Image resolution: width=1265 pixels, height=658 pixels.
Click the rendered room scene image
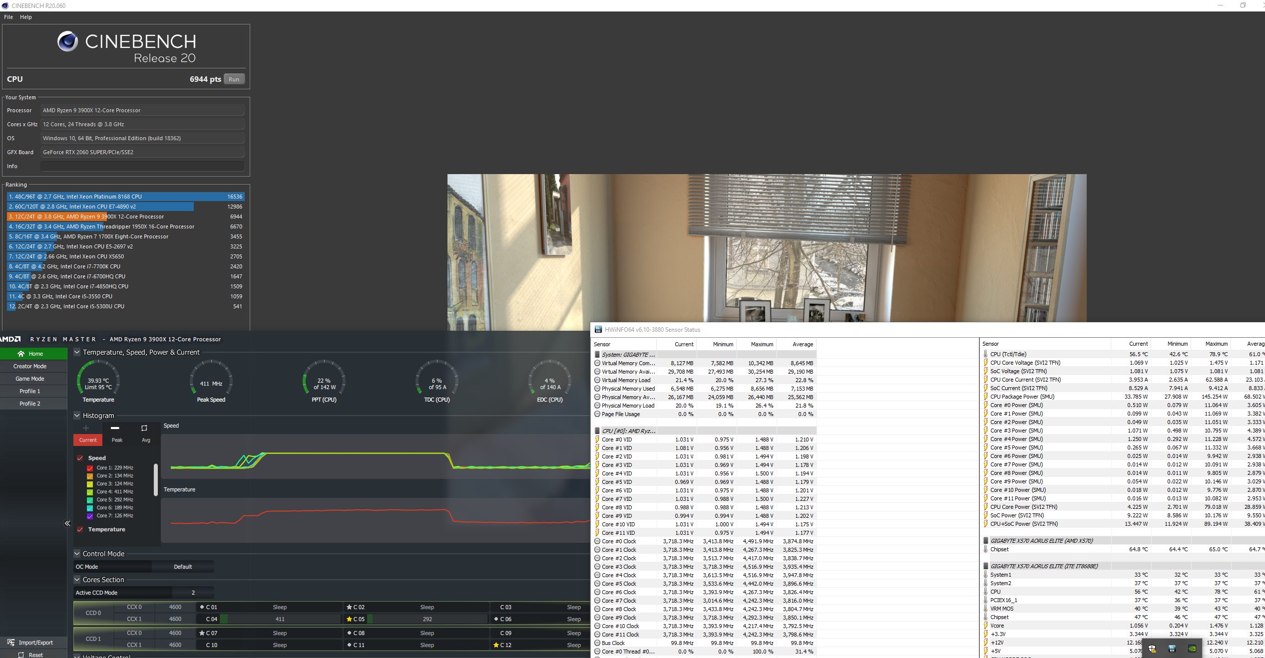[x=767, y=248]
